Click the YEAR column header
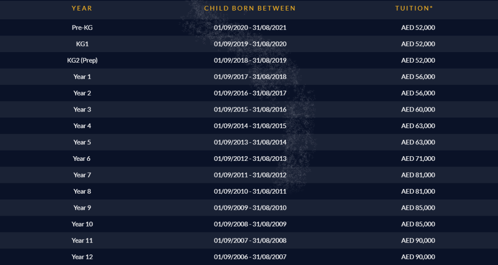Image resolution: width=498 pixels, height=265 pixels. coord(82,9)
